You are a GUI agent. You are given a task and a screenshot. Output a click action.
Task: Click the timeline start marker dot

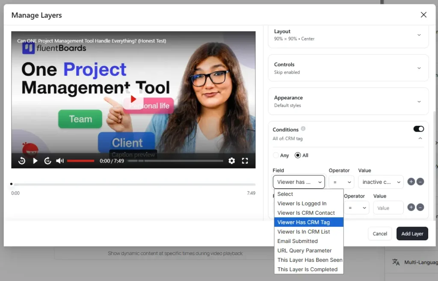click(11, 184)
